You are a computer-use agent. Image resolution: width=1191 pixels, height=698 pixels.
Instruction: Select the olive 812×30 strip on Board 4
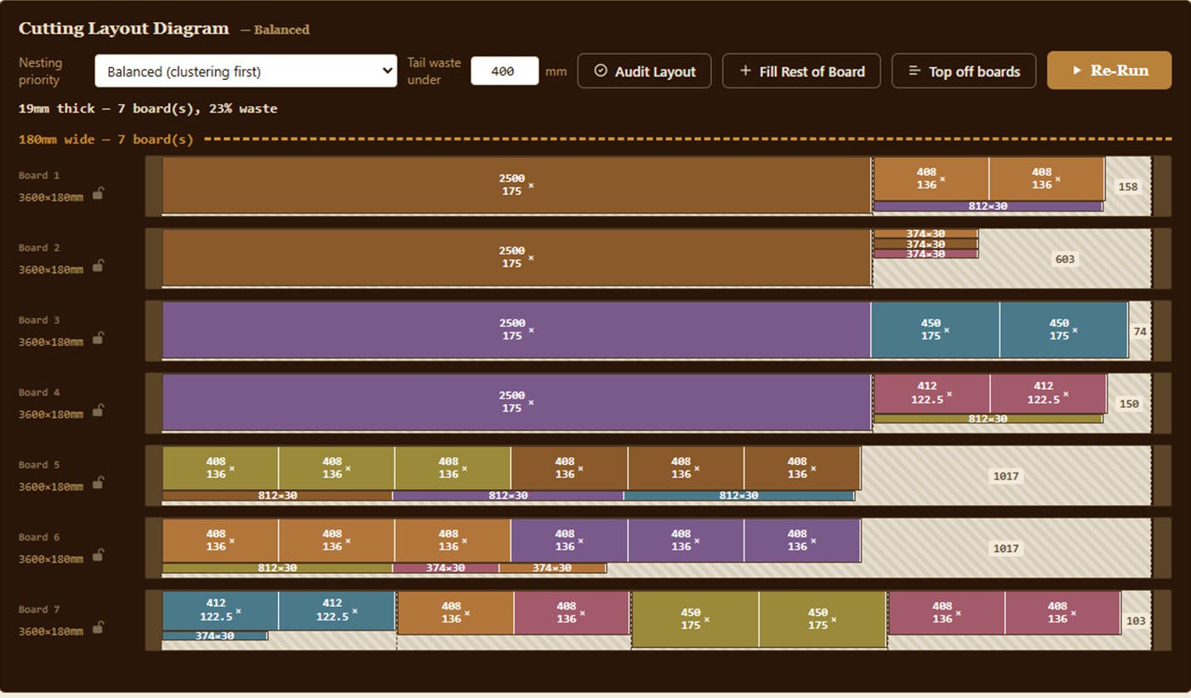tap(988, 419)
